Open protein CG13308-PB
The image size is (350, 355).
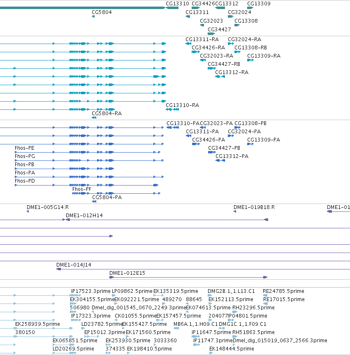pos(250,123)
